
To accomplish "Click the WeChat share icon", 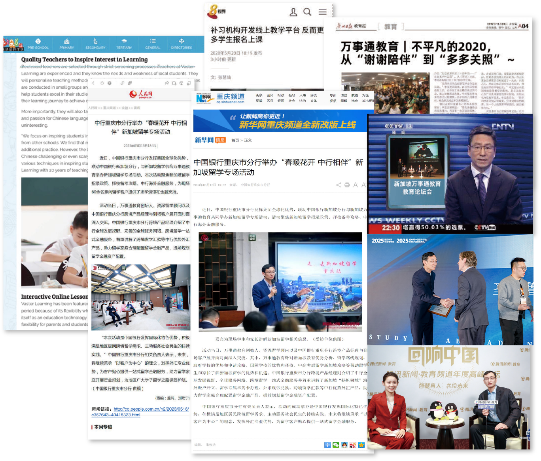I will coord(336,445).
